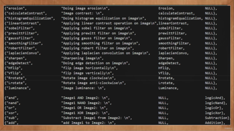Viewport: 234px width, 131px height.
Task: Click "Applying linear contrast operation on image\n"
Action: [109, 23]
